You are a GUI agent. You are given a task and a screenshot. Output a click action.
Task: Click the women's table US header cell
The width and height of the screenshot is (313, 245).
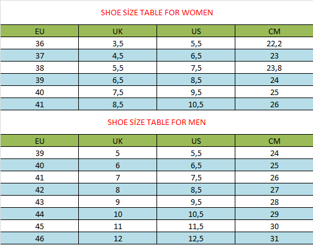click(196, 31)
